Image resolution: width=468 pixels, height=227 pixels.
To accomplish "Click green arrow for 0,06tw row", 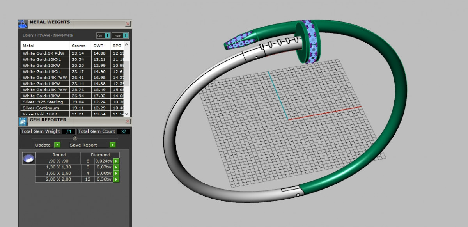I will click(x=116, y=173).
